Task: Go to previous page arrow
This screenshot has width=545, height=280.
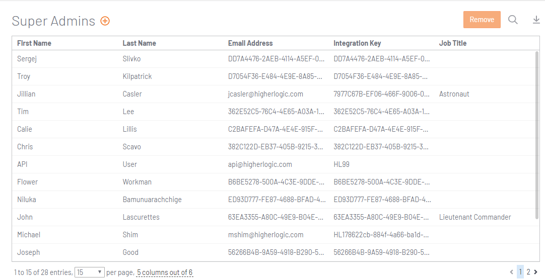Action: [511, 272]
